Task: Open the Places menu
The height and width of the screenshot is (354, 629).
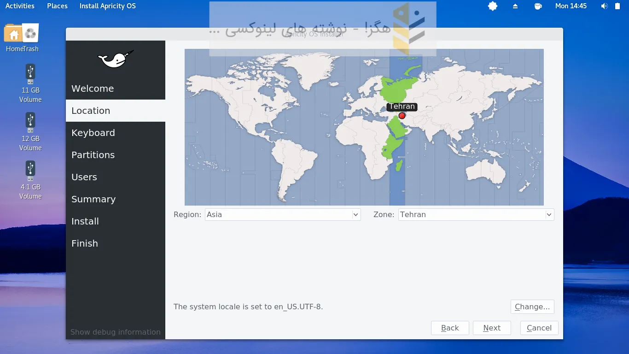Action: click(57, 6)
